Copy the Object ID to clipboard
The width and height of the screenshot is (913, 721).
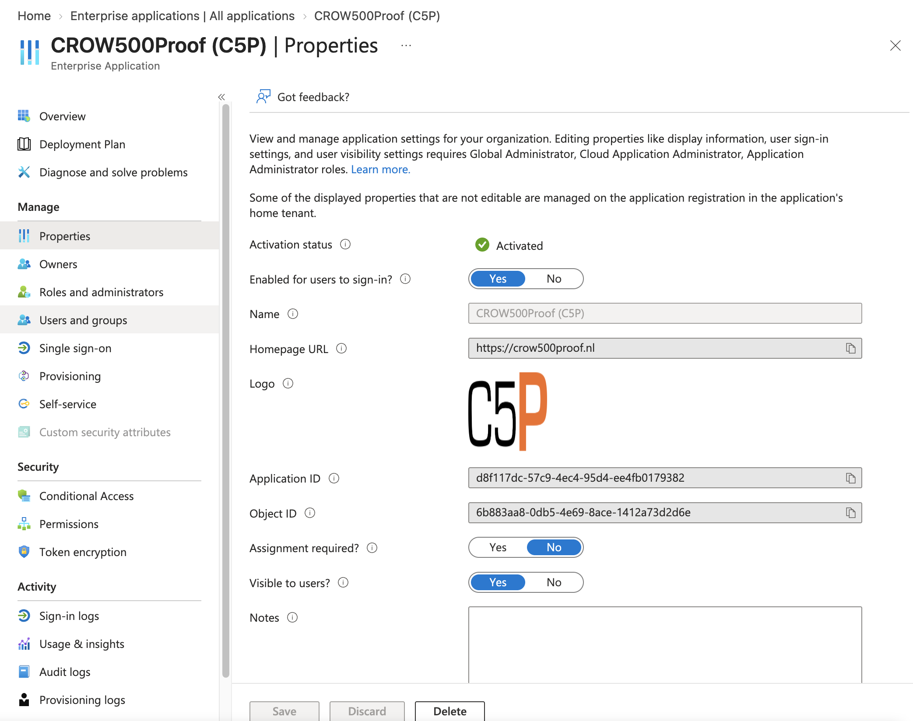point(850,513)
